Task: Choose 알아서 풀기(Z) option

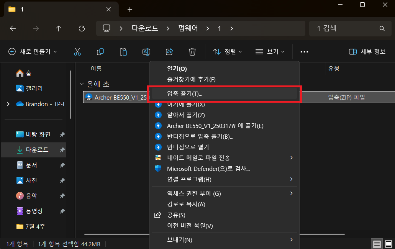Action: pyautogui.click(x=225, y=115)
